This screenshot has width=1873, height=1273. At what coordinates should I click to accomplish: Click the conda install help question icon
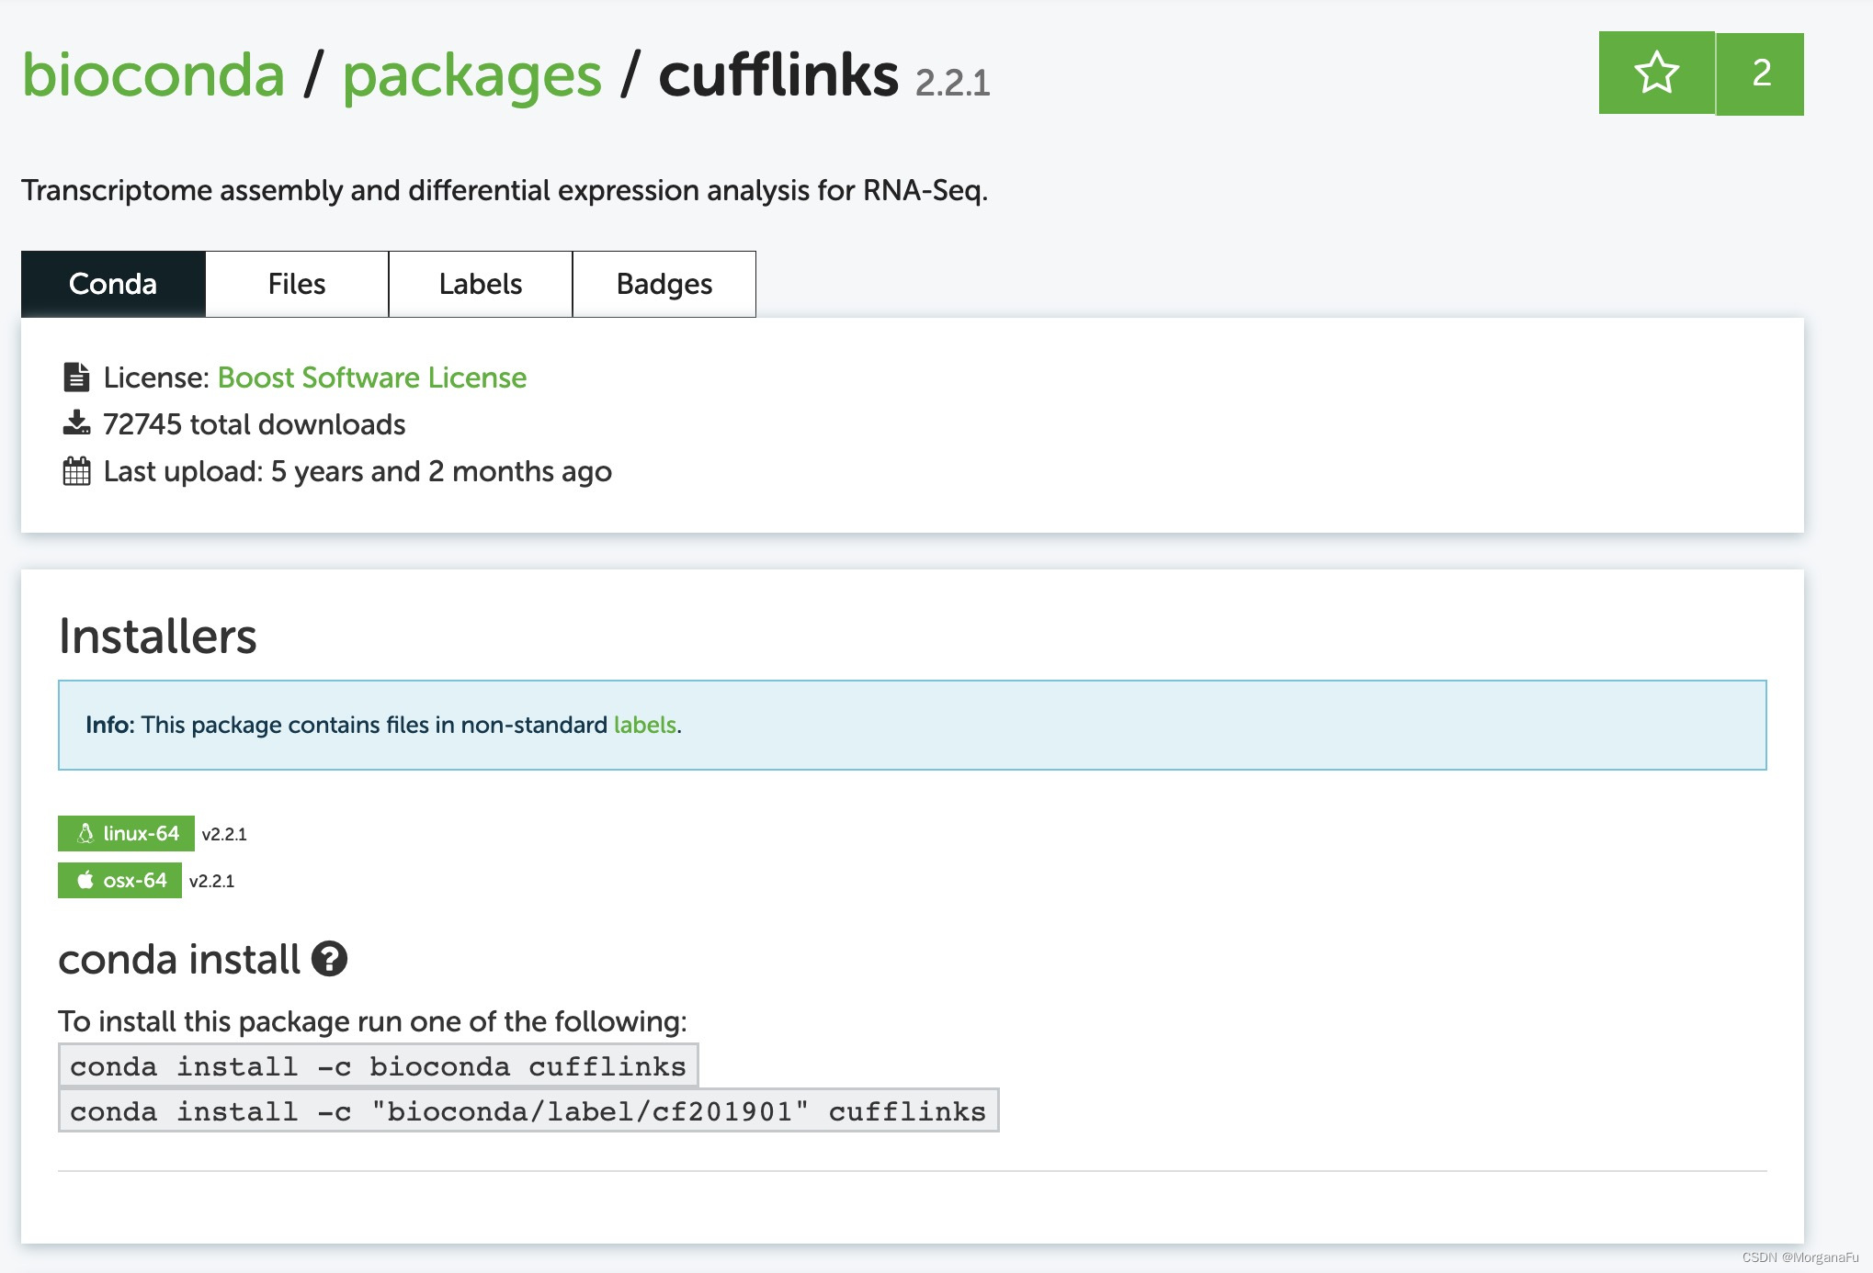click(329, 959)
